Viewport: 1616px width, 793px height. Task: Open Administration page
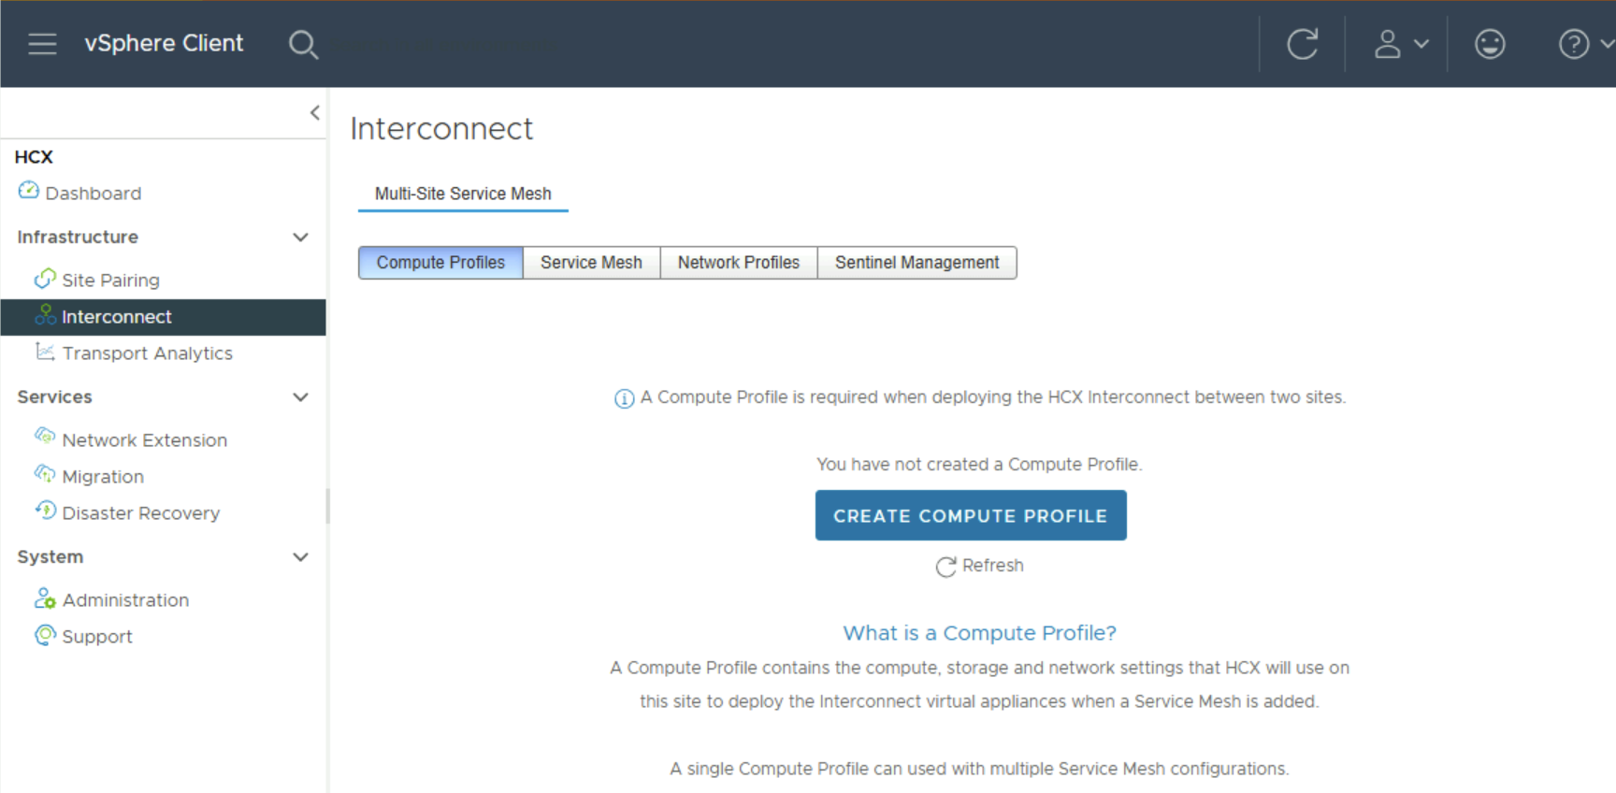point(125,600)
